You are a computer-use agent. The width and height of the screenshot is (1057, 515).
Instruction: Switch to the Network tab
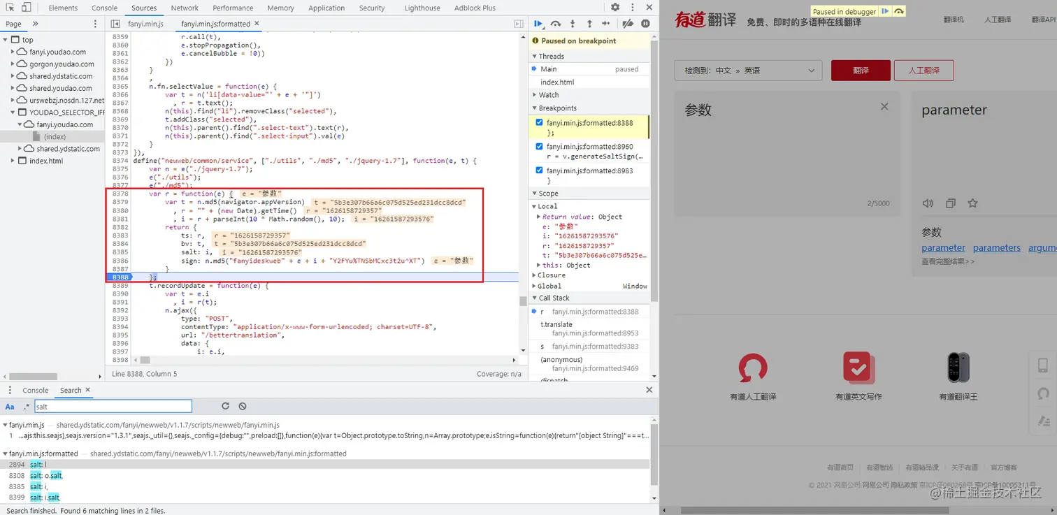(x=185, y=8)
